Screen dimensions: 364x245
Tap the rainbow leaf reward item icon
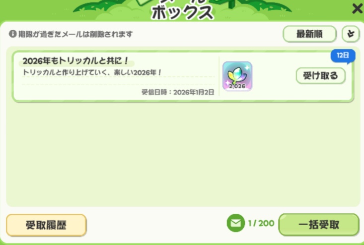(237, 76)
